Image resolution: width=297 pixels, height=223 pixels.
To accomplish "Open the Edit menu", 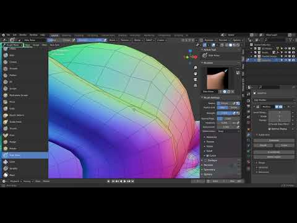I will pyautogui.click(x=15, y=35).
